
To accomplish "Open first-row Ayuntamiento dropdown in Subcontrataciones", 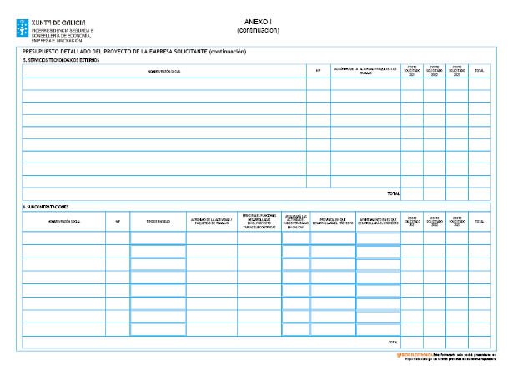I will [378, 238].
